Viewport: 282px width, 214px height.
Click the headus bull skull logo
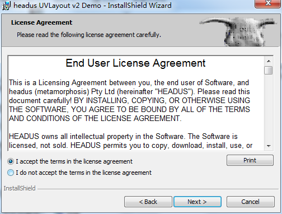coord(238,32)
